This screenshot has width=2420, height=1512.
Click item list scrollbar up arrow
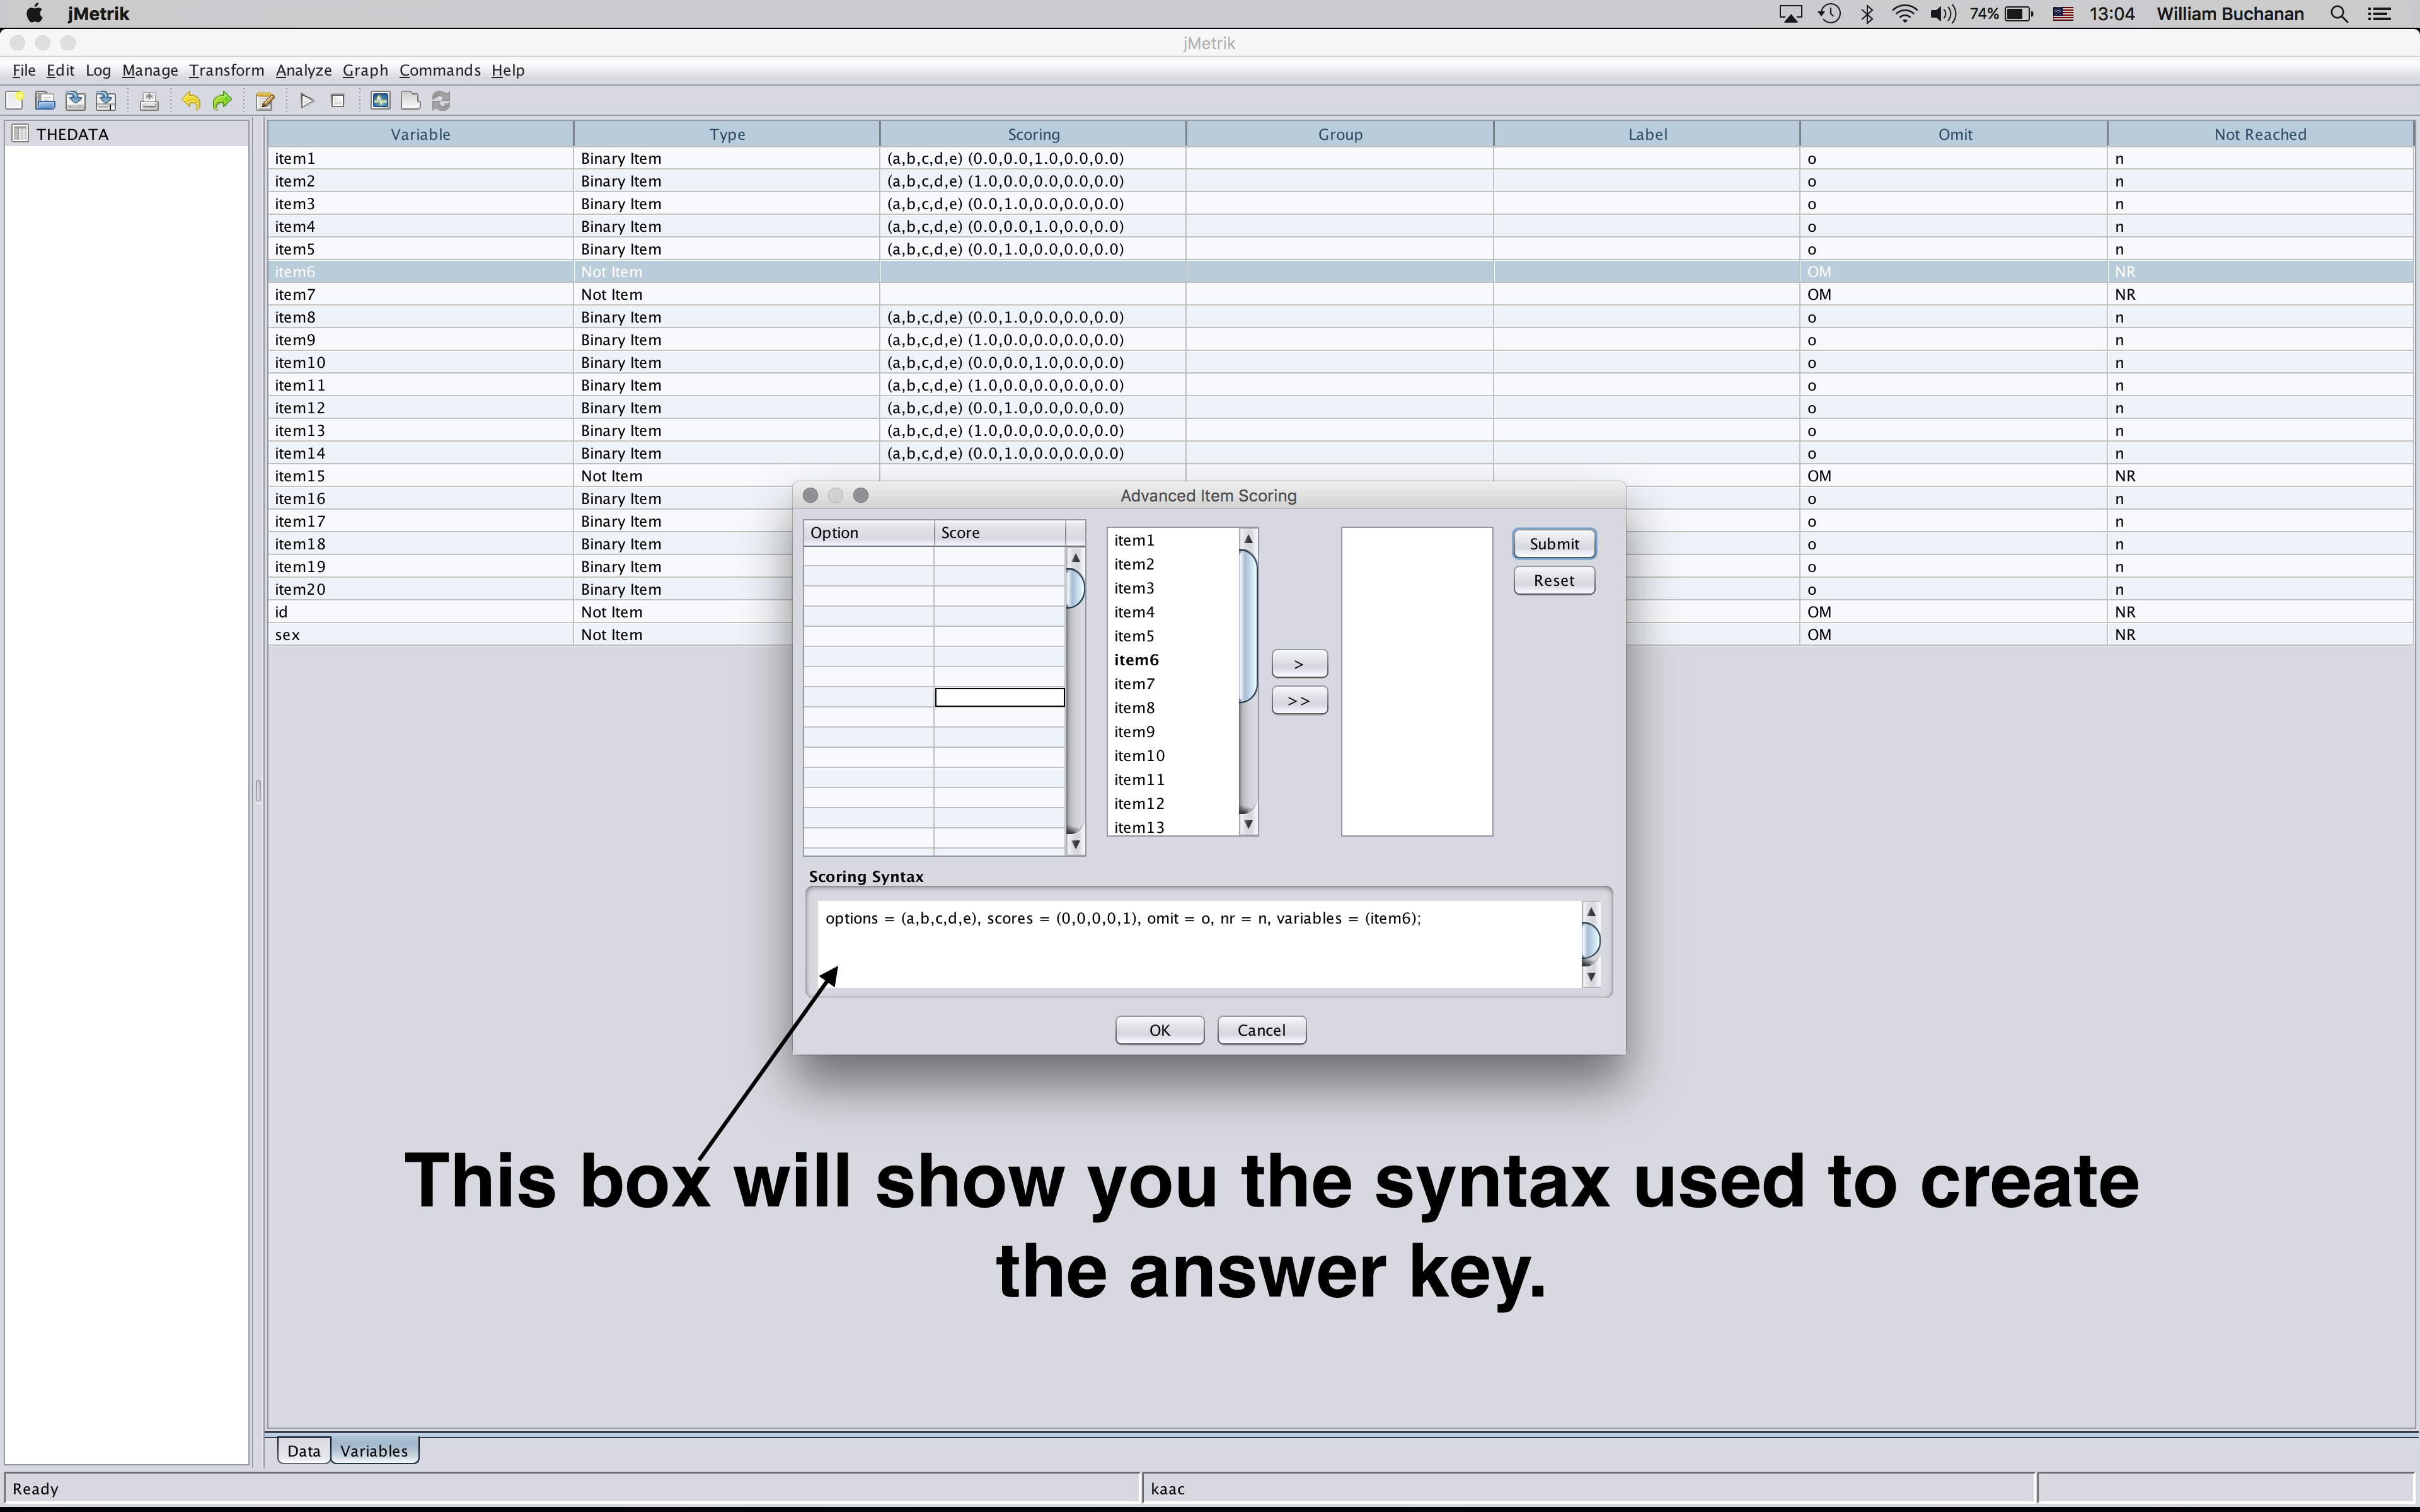coord(1248,539)
